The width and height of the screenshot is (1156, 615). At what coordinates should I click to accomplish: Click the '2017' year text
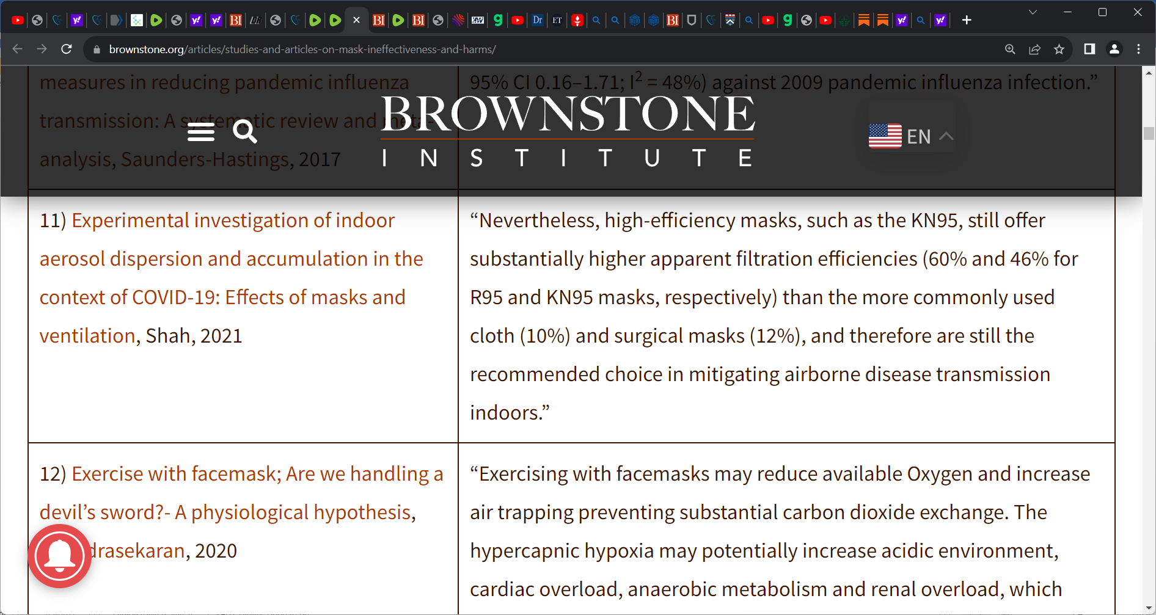(x=320, y=159)
